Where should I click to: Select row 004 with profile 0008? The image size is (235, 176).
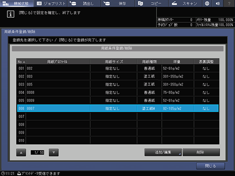point(118,93)
